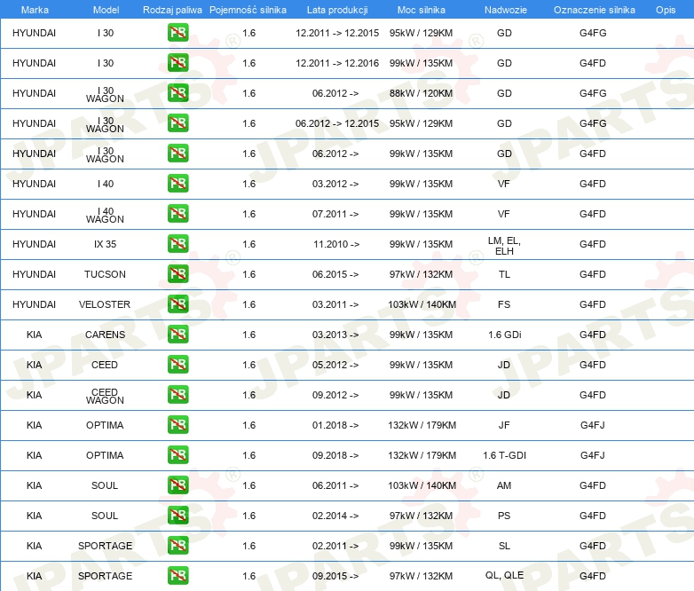The width and height of the screenshot is (694, 591).
Task: Click the 1.6 GDi body cell
Action: click(504, 335)
